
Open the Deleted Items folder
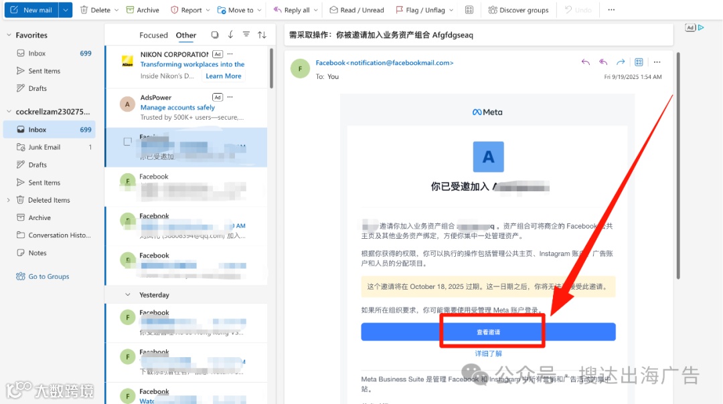click(49, 200)
